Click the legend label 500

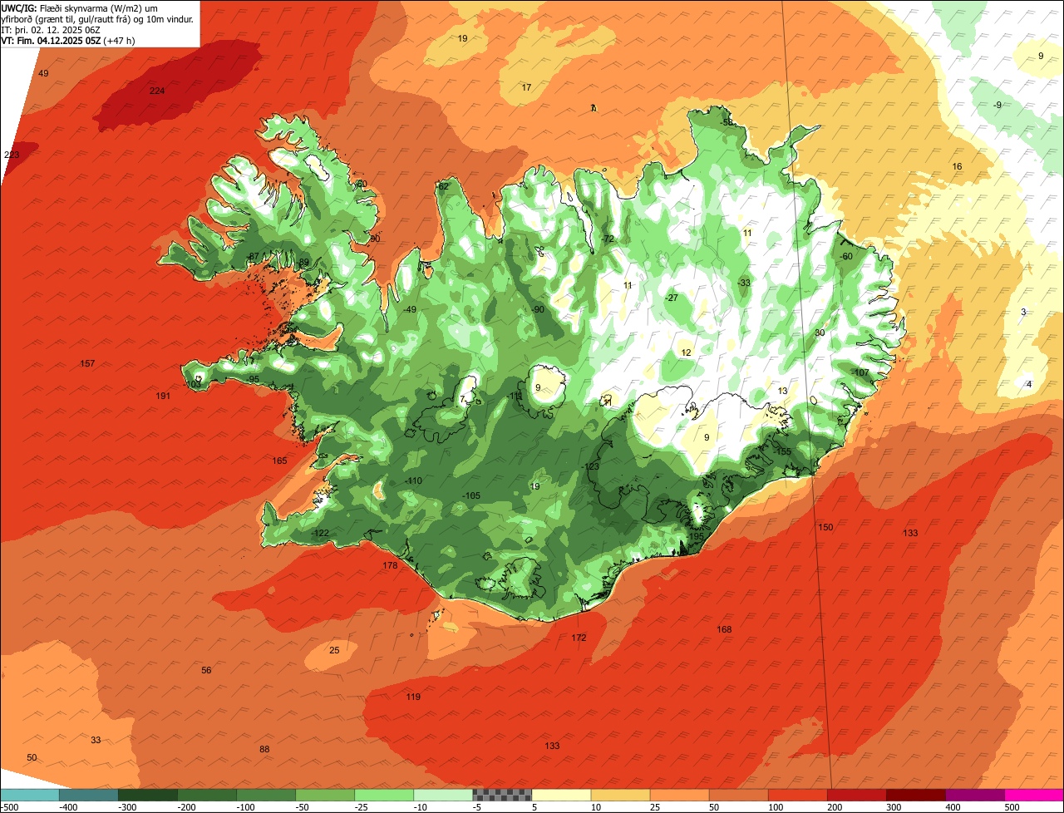[1011, 806]
